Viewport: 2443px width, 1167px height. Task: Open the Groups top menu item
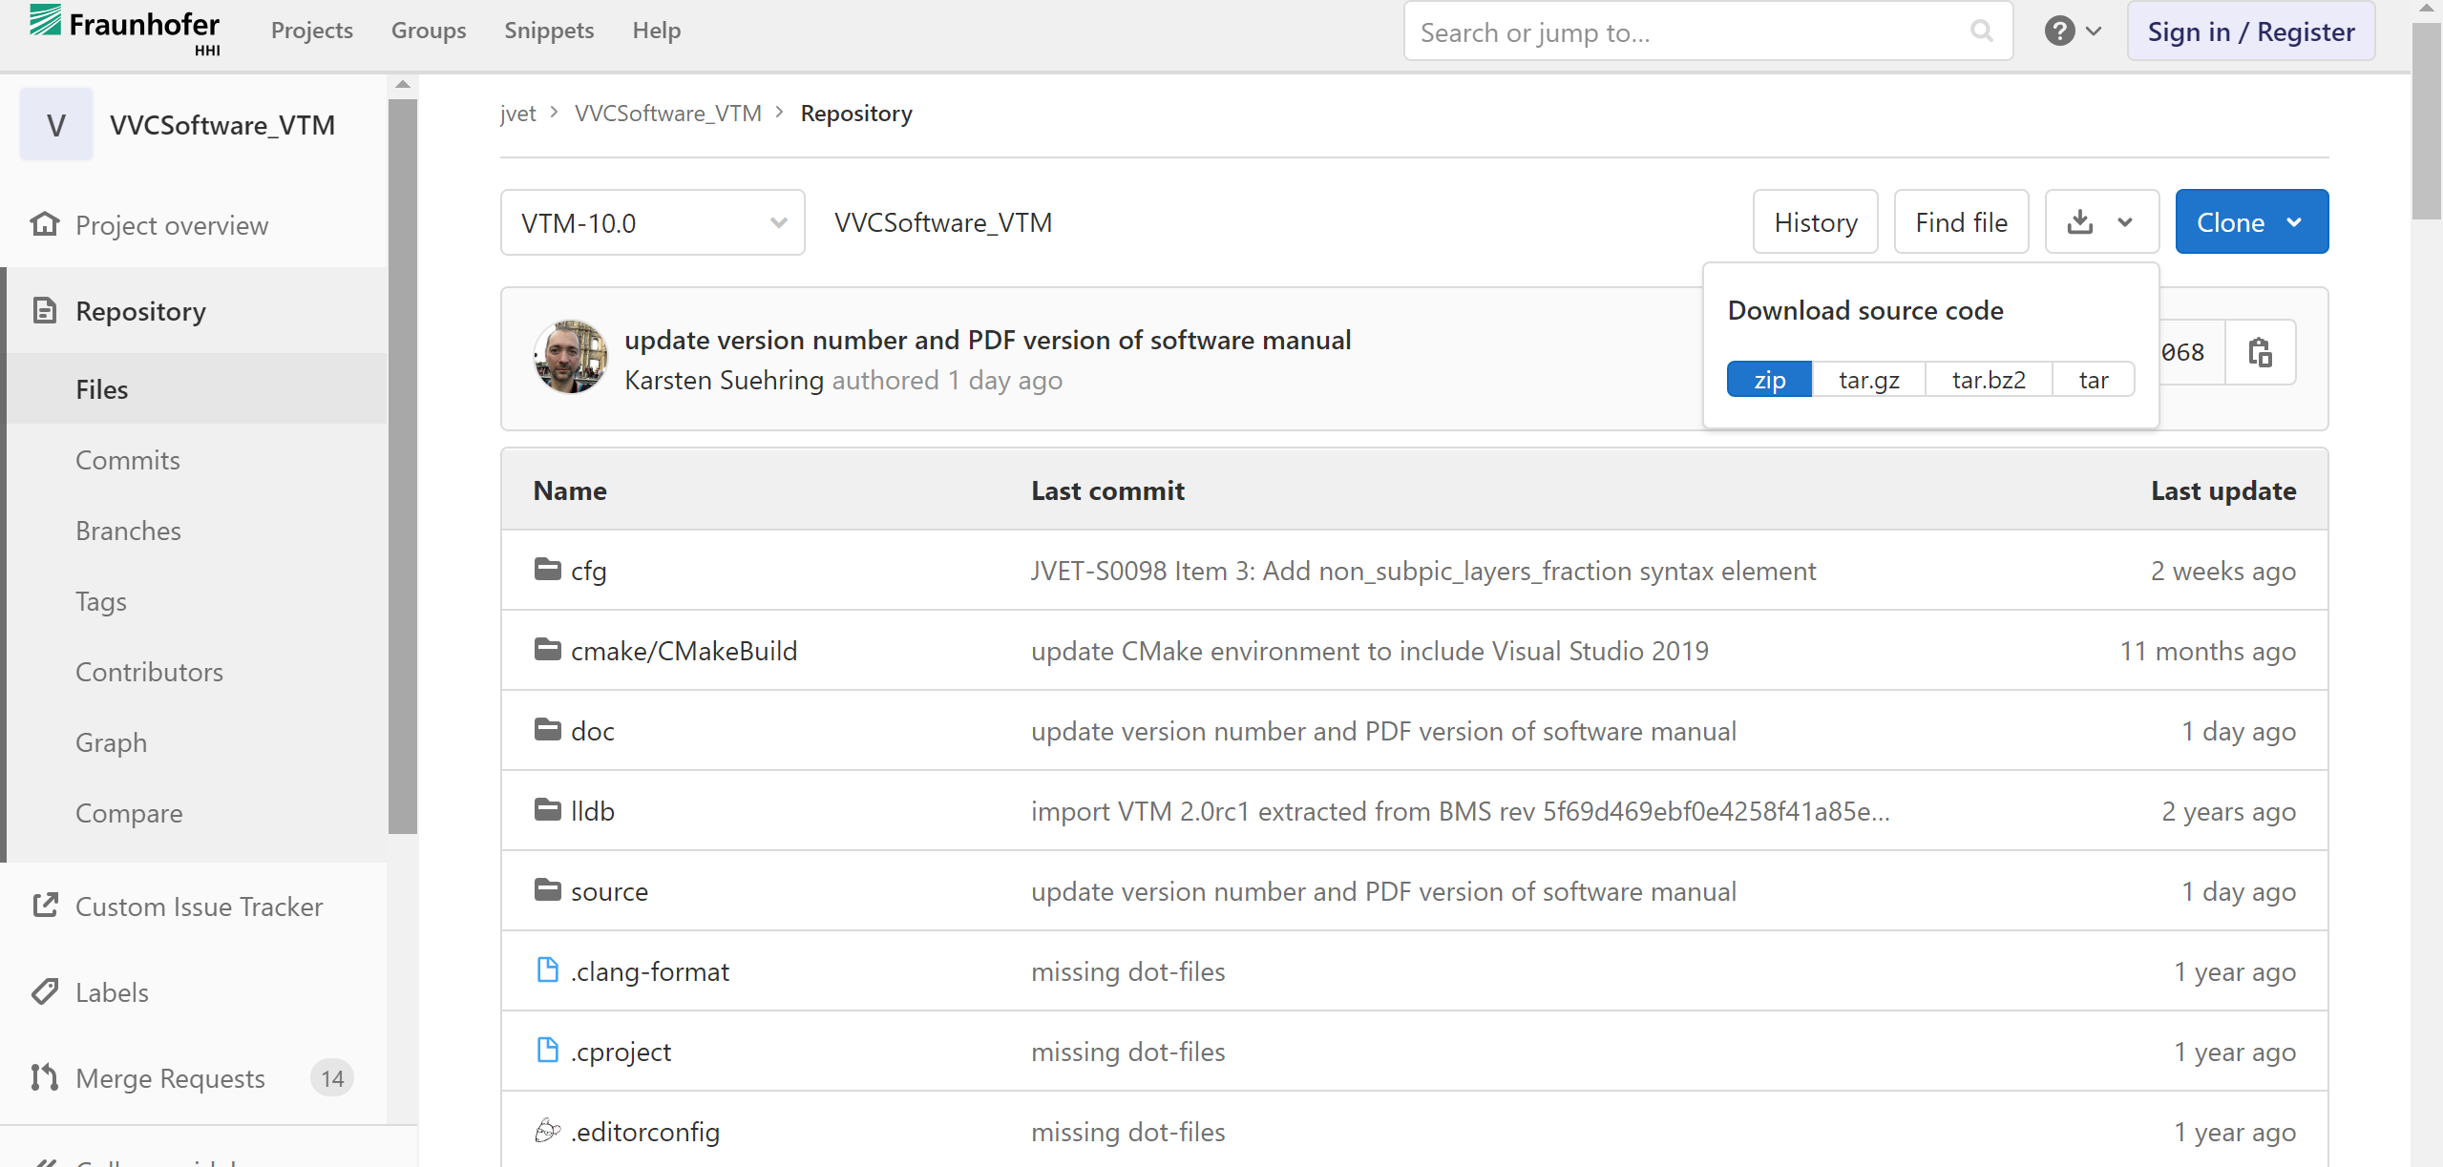click(429, 31)
